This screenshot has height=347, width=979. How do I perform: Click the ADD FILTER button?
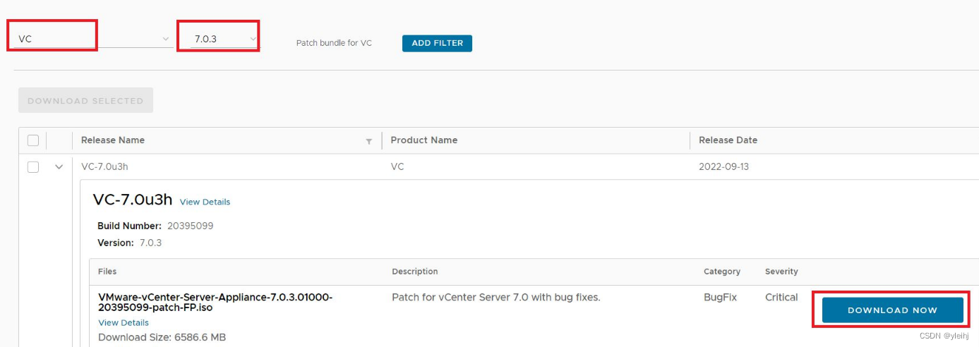437,43
